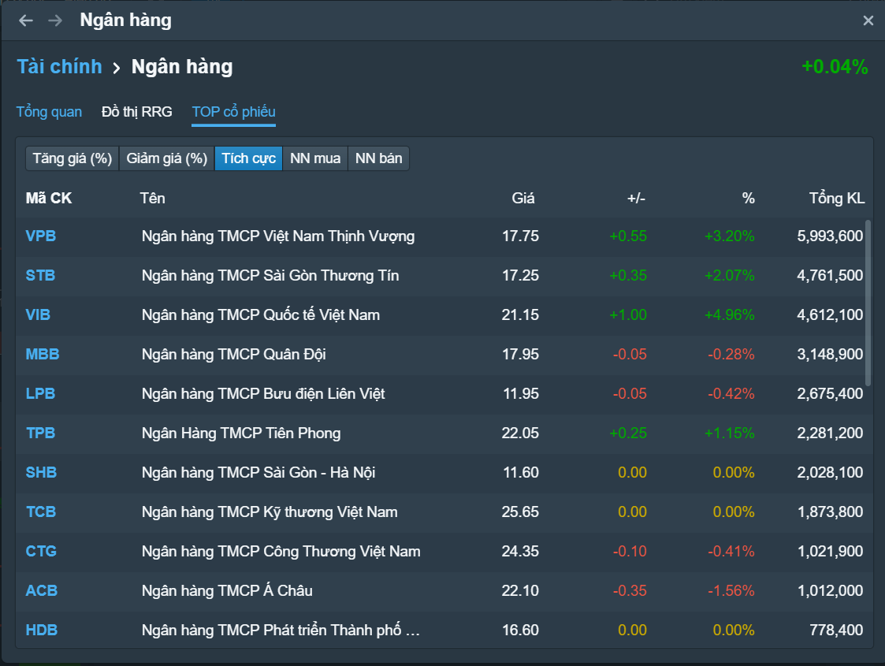Viewport: 885px width, 666px height.
Task: Select Ngân hàng TMCP Á Châu name
Action: tap(227, 591)
